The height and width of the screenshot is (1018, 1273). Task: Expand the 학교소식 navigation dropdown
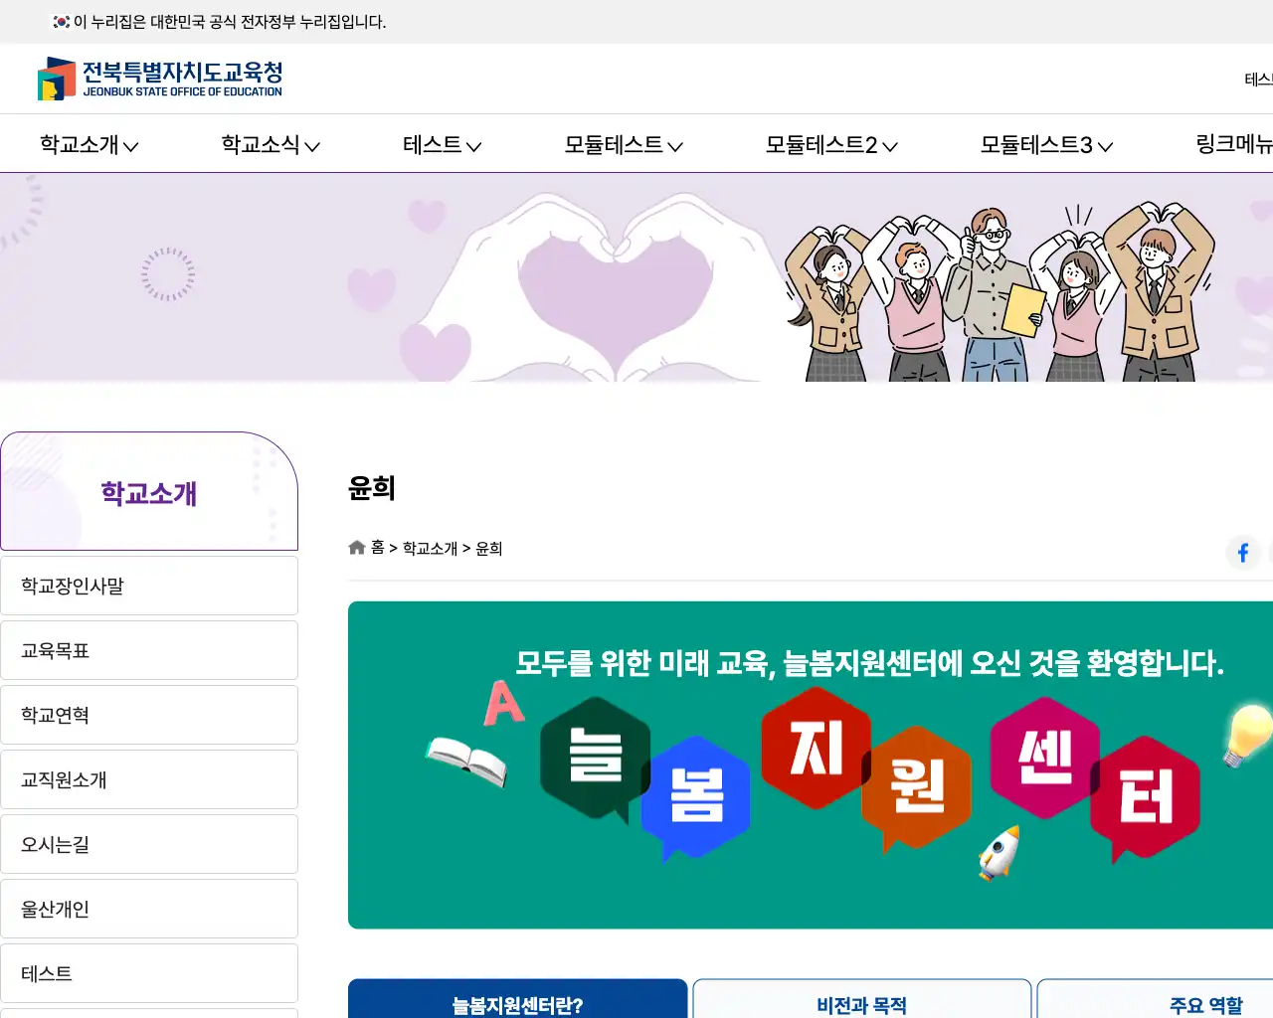tap(271, 143)
